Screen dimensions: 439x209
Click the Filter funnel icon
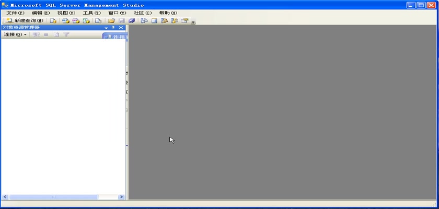click(x=66, y=34)
